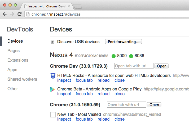
Task: Switch to the Shared workers section
Action: coord(22,79)
